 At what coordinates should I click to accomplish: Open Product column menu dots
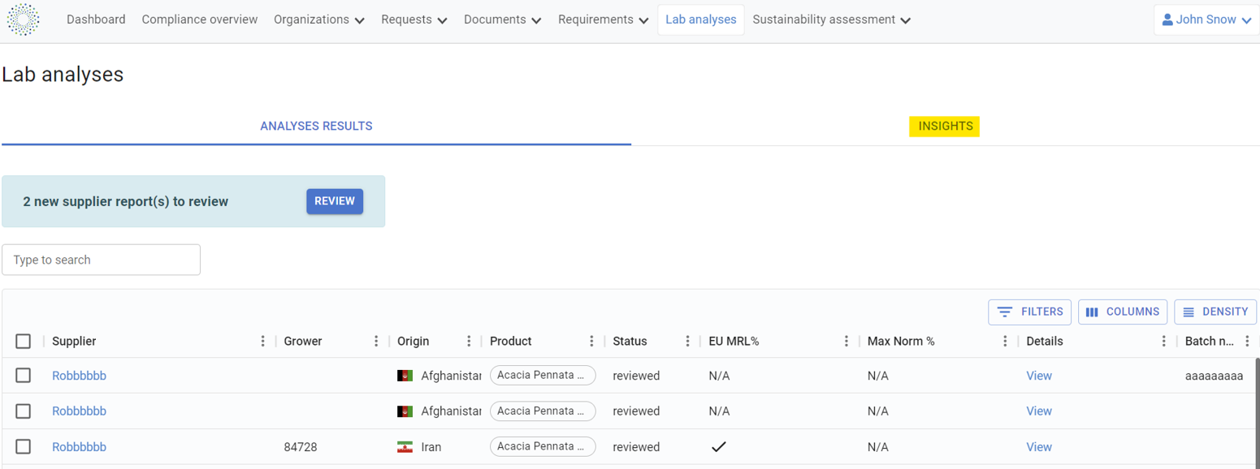pos(592,342)
